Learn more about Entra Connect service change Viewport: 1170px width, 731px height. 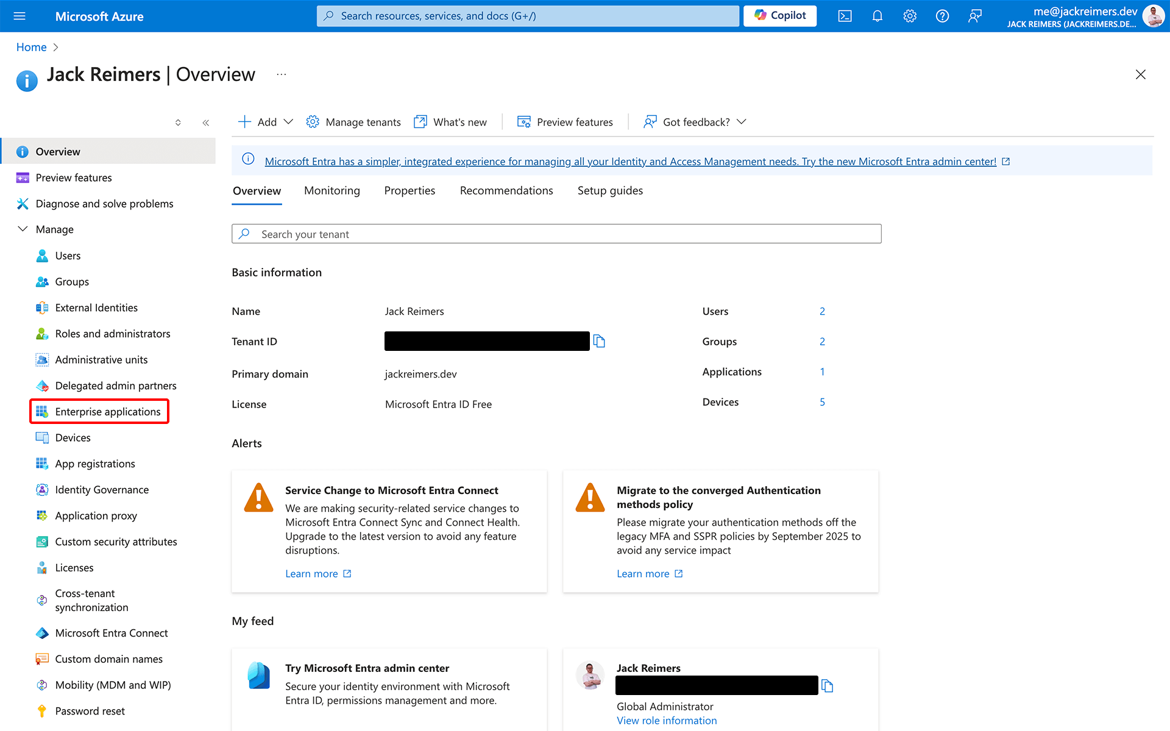(318, 574)
